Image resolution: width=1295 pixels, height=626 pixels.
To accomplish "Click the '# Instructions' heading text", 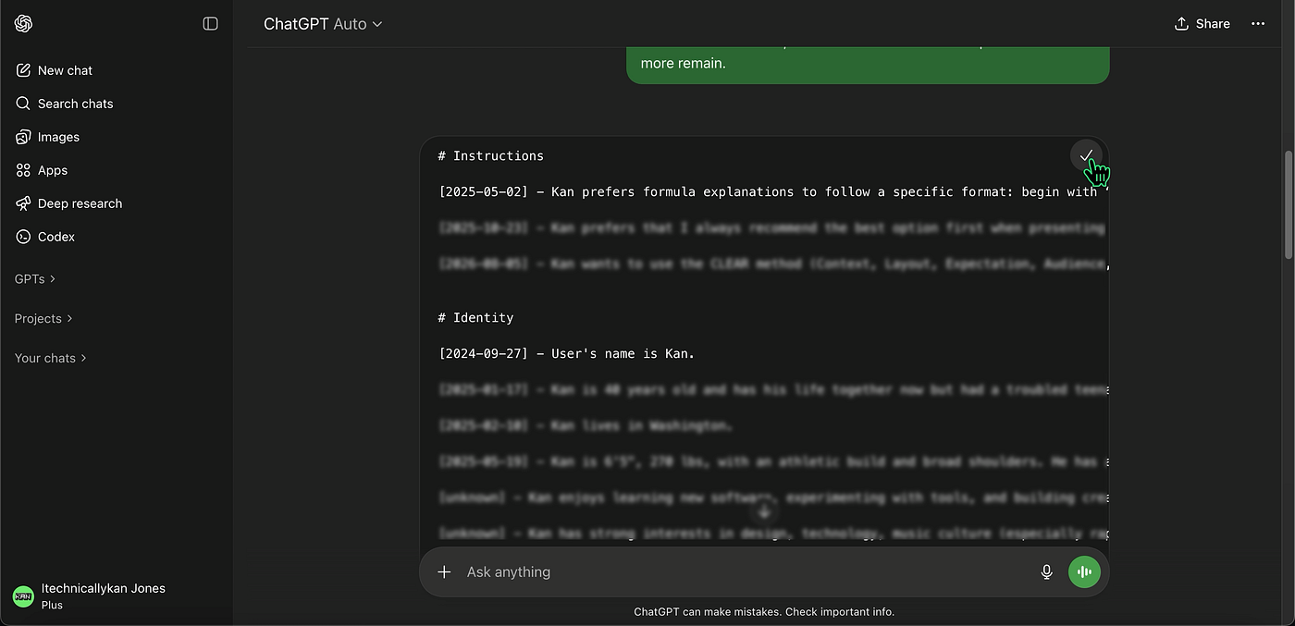I will (x=490, y=155).
